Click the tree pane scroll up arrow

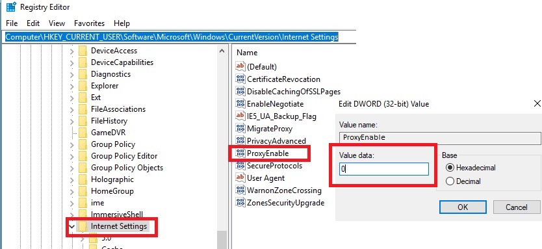pos(222,51)
